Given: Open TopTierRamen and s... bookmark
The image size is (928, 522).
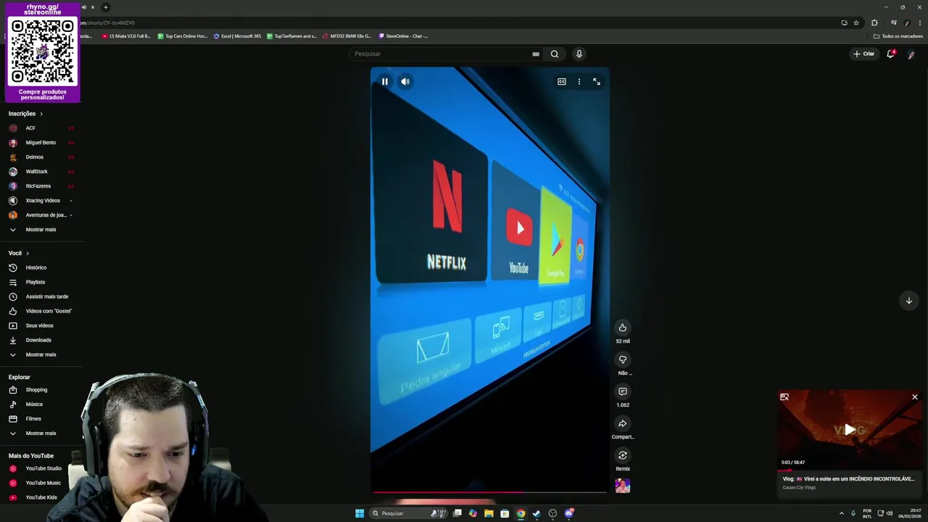Looking at the screenshot, I should coord(292,36).
